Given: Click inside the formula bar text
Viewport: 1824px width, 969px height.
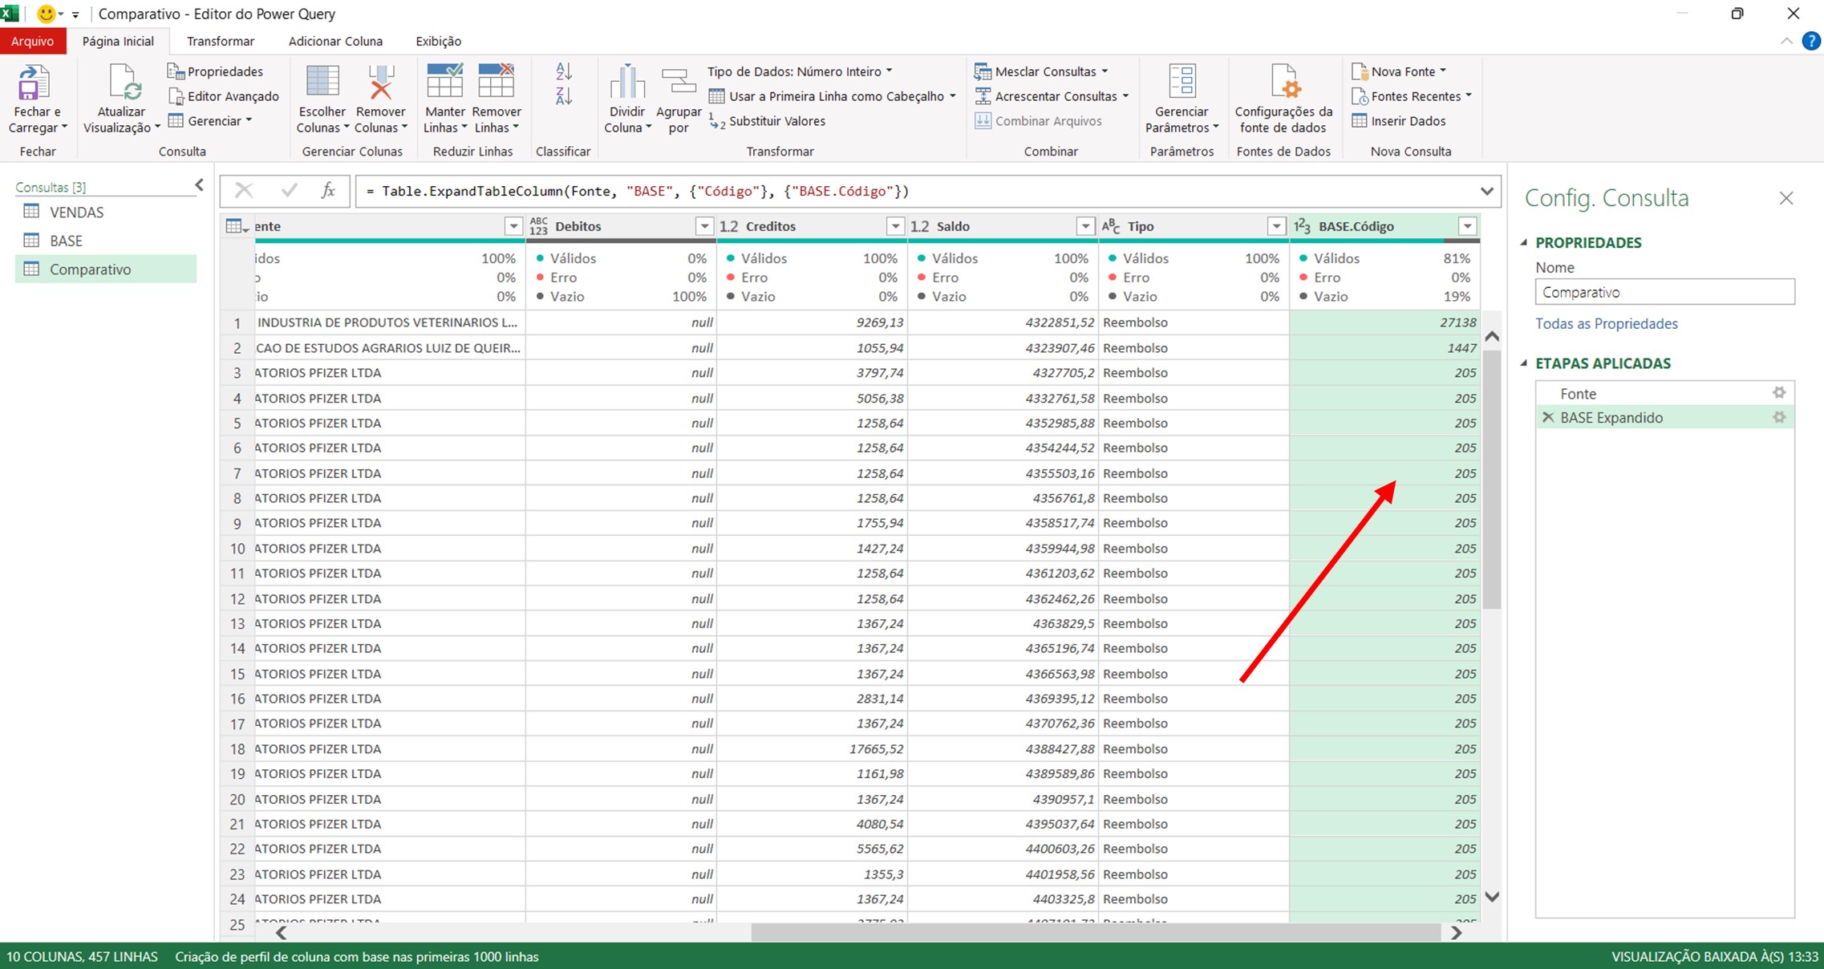Looking at the screenshot, I should click(x=637, y=191).
